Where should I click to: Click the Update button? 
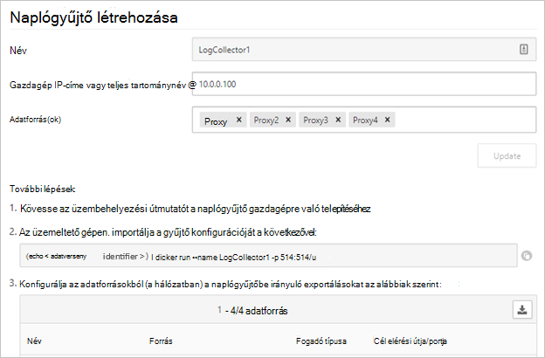pos(507,155)
